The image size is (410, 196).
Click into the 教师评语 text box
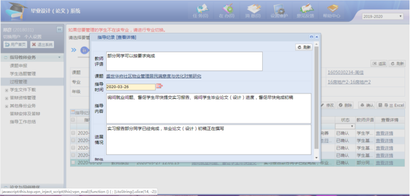coord(184,61)
